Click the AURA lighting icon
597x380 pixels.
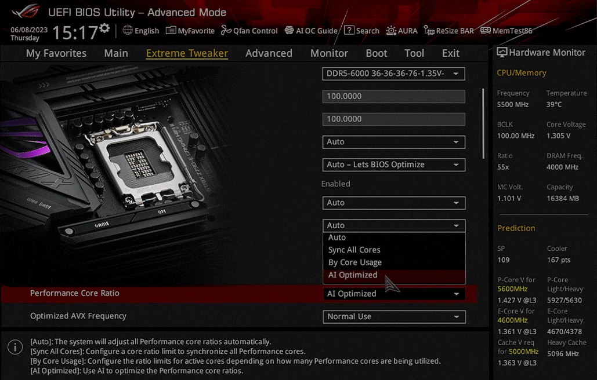[391, 30]
